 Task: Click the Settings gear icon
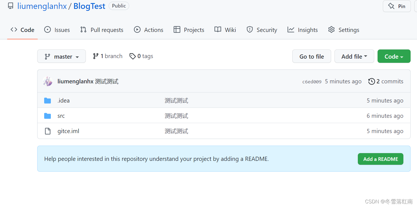(331, 29)
